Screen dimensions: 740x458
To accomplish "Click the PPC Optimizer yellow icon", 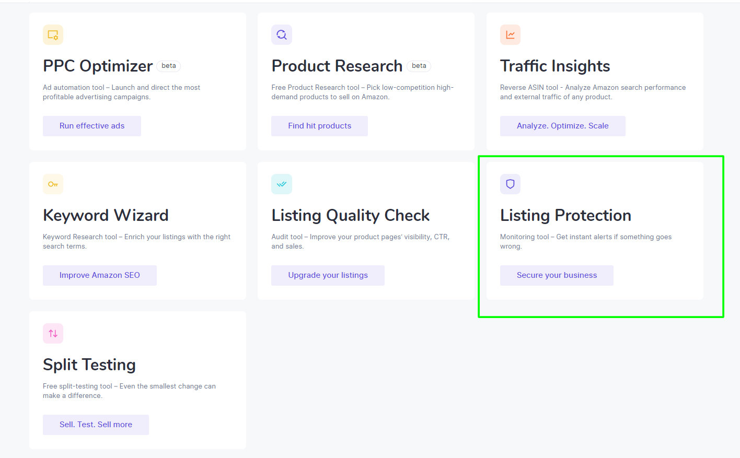I will pyautogui.click(x=53, y=34).
